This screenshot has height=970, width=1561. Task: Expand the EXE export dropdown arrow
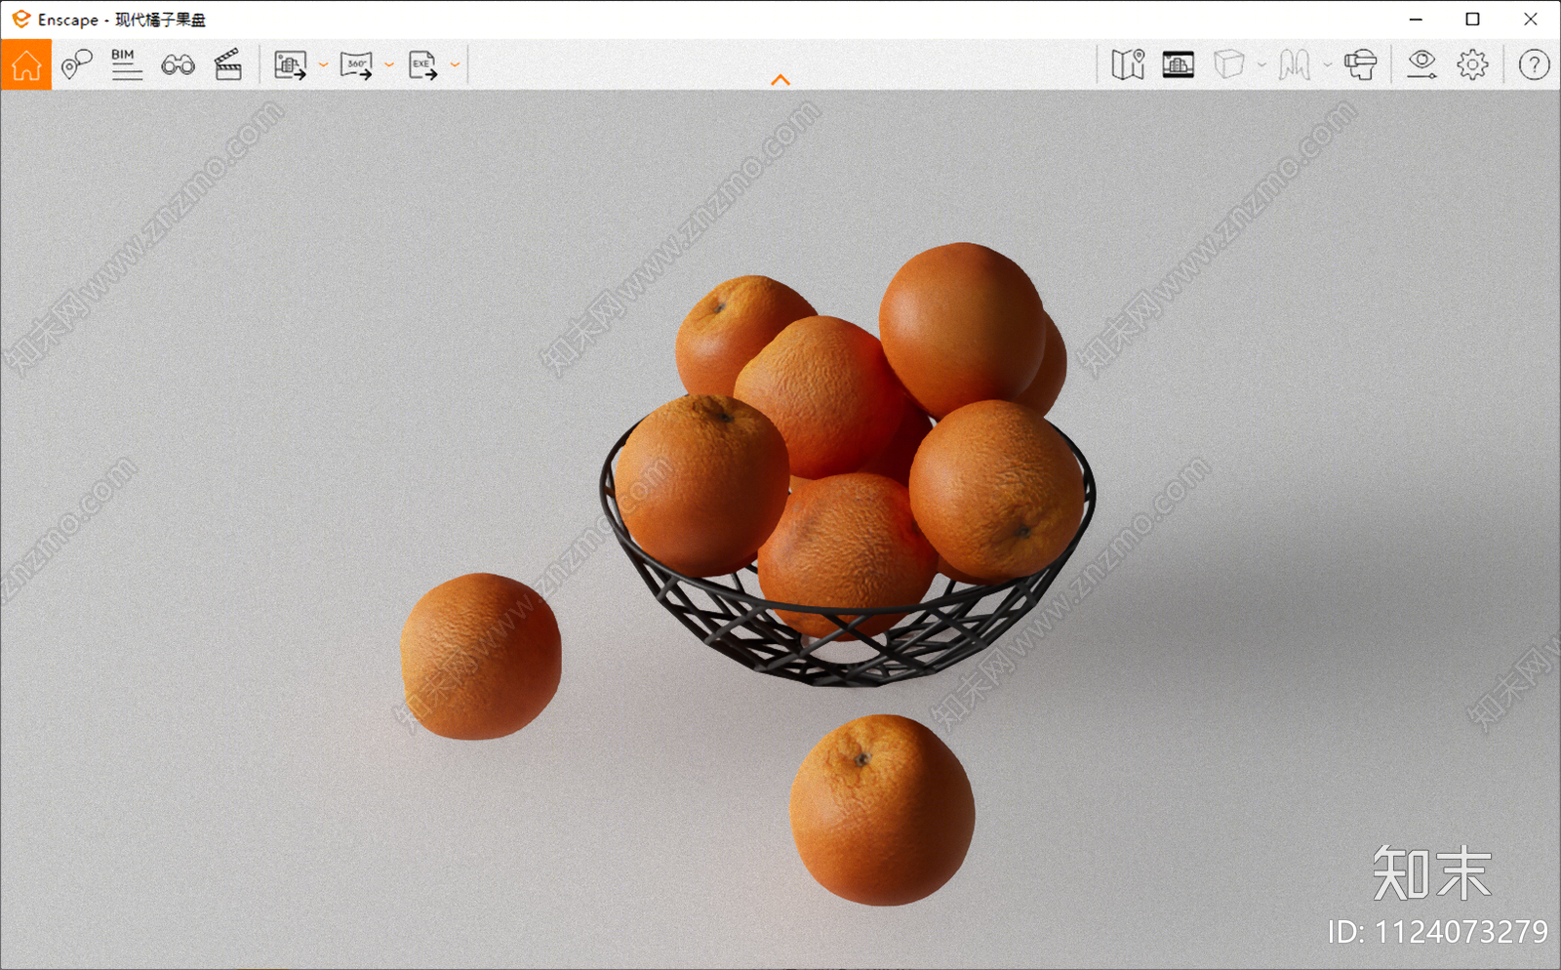click(455, 65)
